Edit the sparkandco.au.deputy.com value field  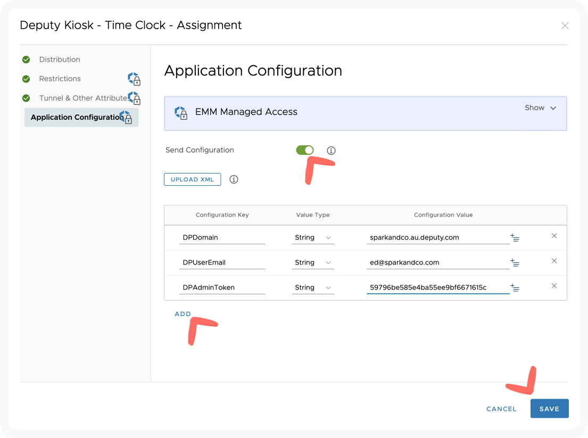(438, 237)
